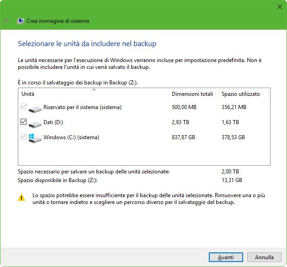This screenshot has height=267, width=287.
Task: Toggle the Riservato per il sistema checkbox
Action: [24, 108]
